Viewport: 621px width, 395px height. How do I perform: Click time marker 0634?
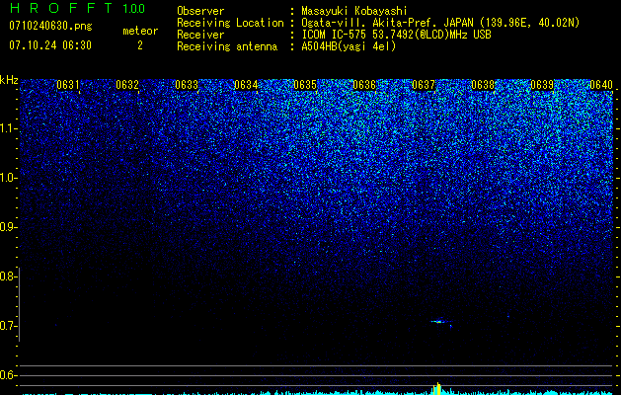pos(246,85)
